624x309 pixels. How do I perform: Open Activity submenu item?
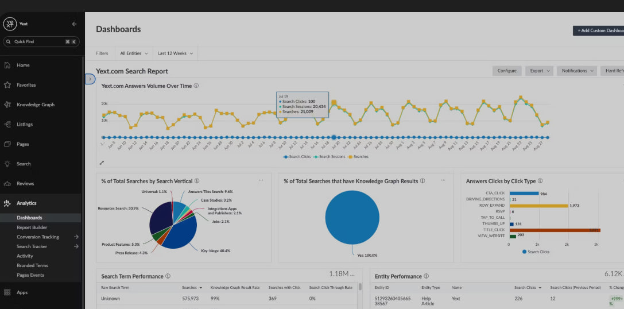click(25, 256)
